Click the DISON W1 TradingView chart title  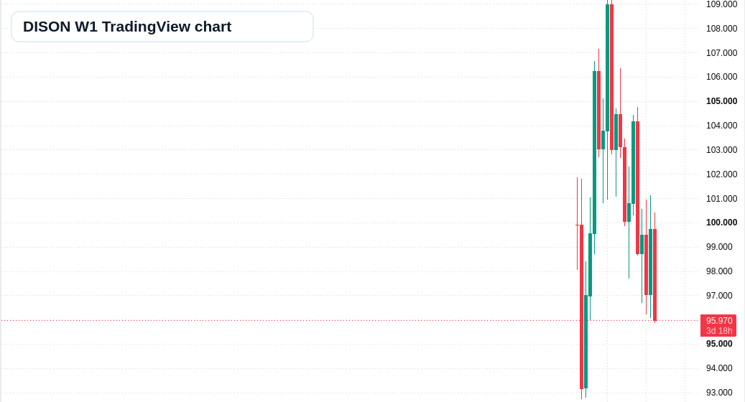[127, 27]
